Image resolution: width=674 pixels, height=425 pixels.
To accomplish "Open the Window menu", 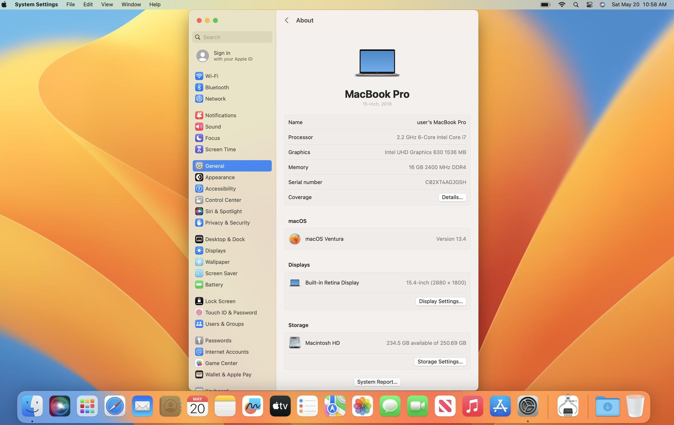I will pos(131,5).
